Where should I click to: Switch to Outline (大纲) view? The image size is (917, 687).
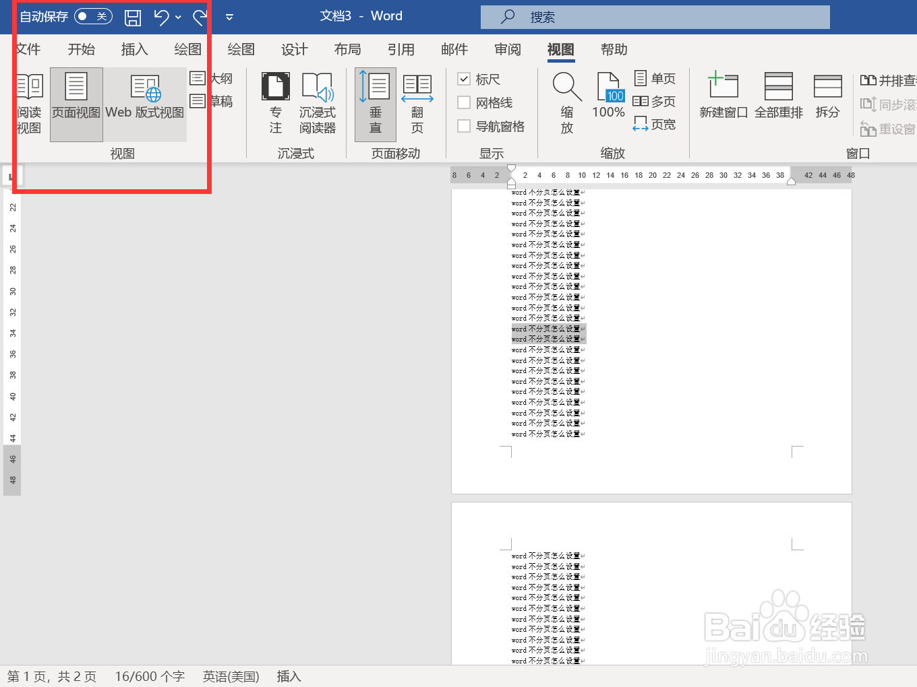point(212,78)
